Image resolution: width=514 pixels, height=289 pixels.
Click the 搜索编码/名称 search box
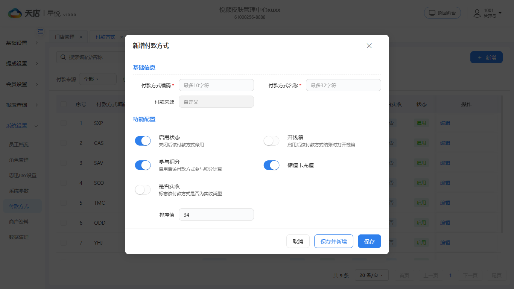pos(91,57)
